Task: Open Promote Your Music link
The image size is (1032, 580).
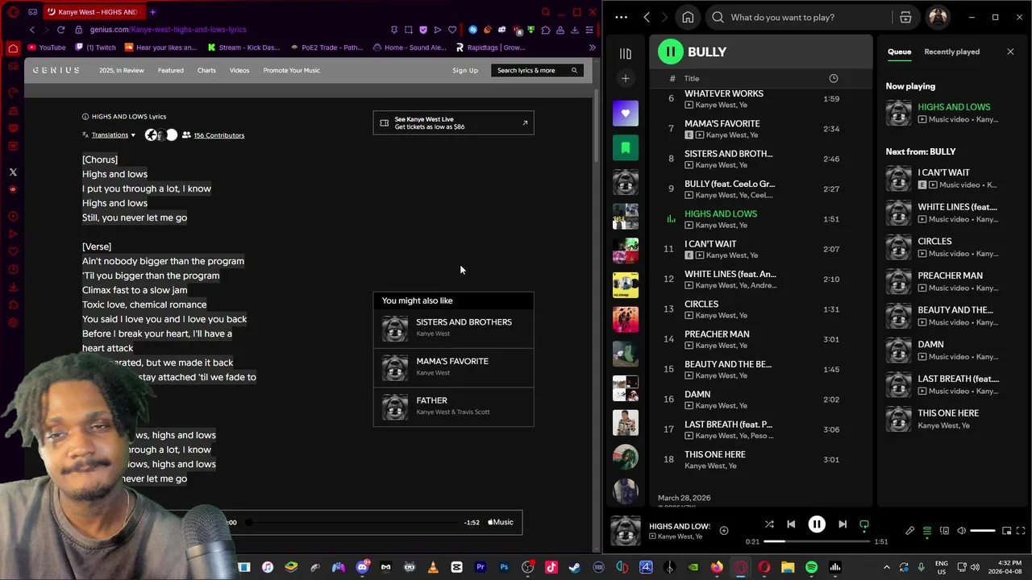Action: [x=291, y=70]
